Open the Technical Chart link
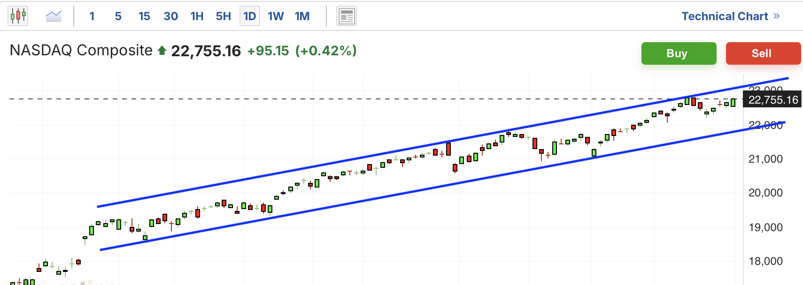Image resolution: width=803 pixels, height=285 pixels. (x=731, y=16)
